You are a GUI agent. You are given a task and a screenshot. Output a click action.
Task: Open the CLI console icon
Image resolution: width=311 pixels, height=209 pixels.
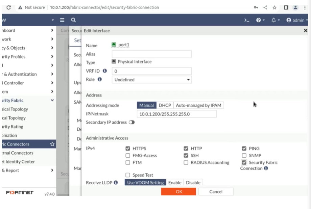pos(246,20)
